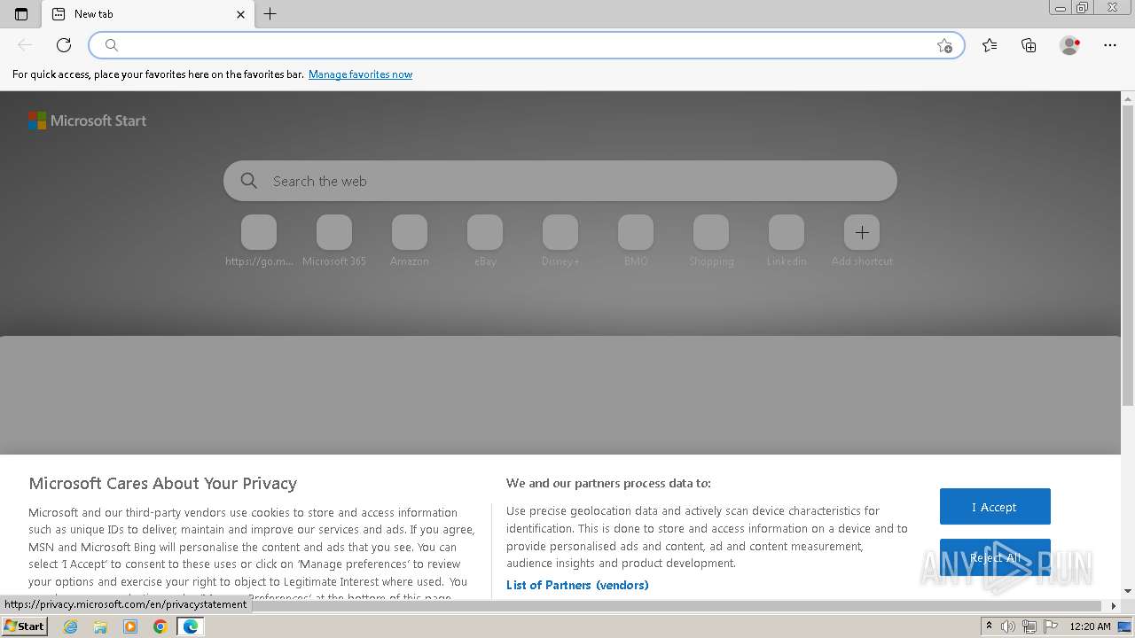Go back with the back arrow
1135x638 pixels.
(x=25, y=45)
